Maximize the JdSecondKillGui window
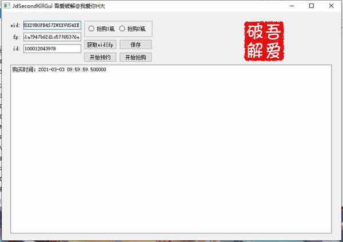The width and height of the screenshot is (343, 242). coord(312,6)
